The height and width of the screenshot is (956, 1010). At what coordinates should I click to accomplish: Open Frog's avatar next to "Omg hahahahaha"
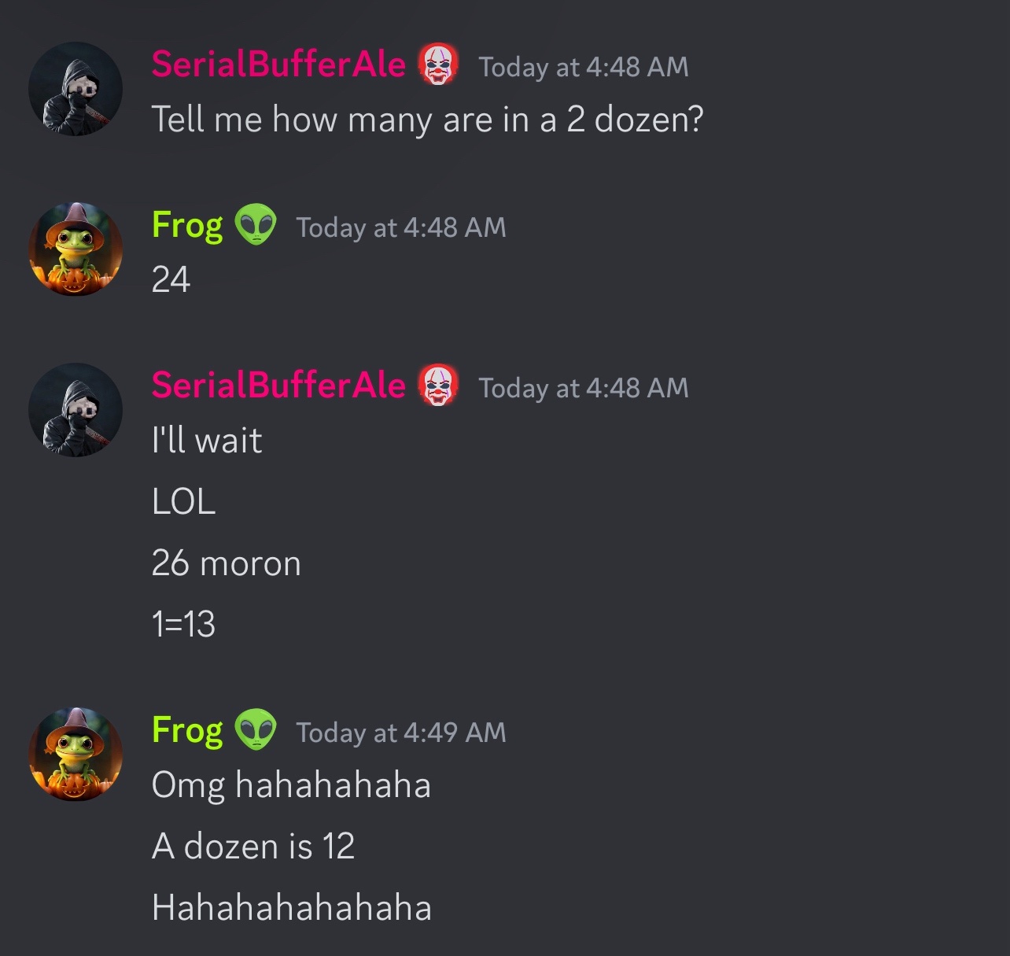tap(76, 755)
